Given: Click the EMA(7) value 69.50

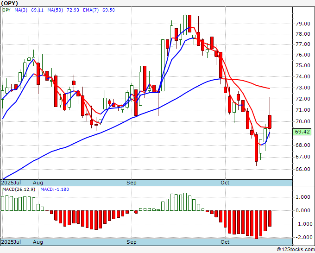Looking at the screenshot, I should [108, 10].
